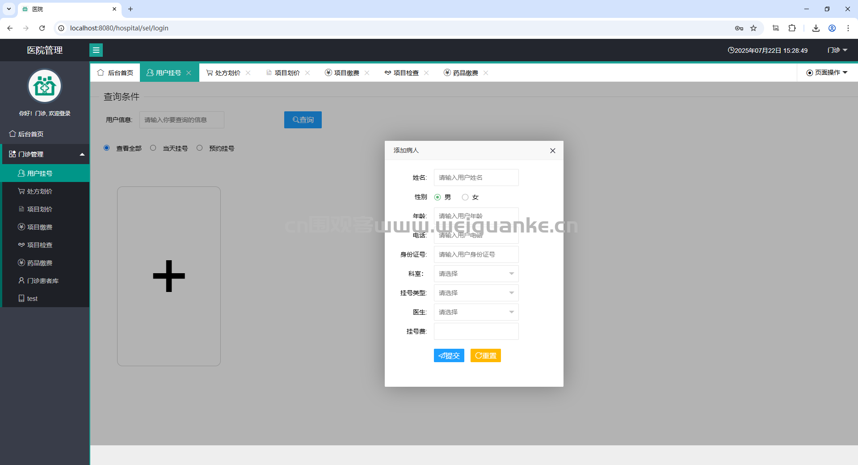
Task: Choose 男 gender radio button
Action: [x=437, y=197]
